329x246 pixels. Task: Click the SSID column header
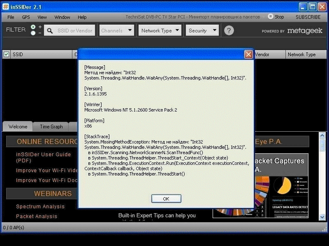(x=41, y=55)
